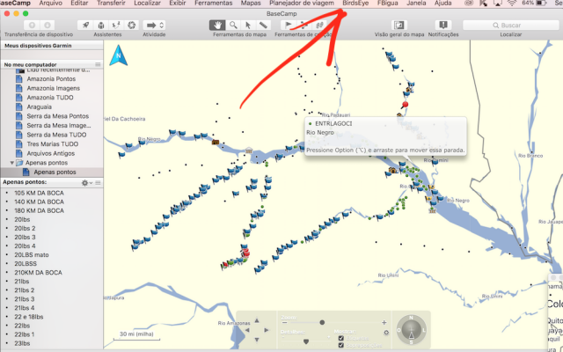Viewport: 563px width, 352px height.
Task: Toggle the Etiquetas checkbox
Action: point(341,338)
